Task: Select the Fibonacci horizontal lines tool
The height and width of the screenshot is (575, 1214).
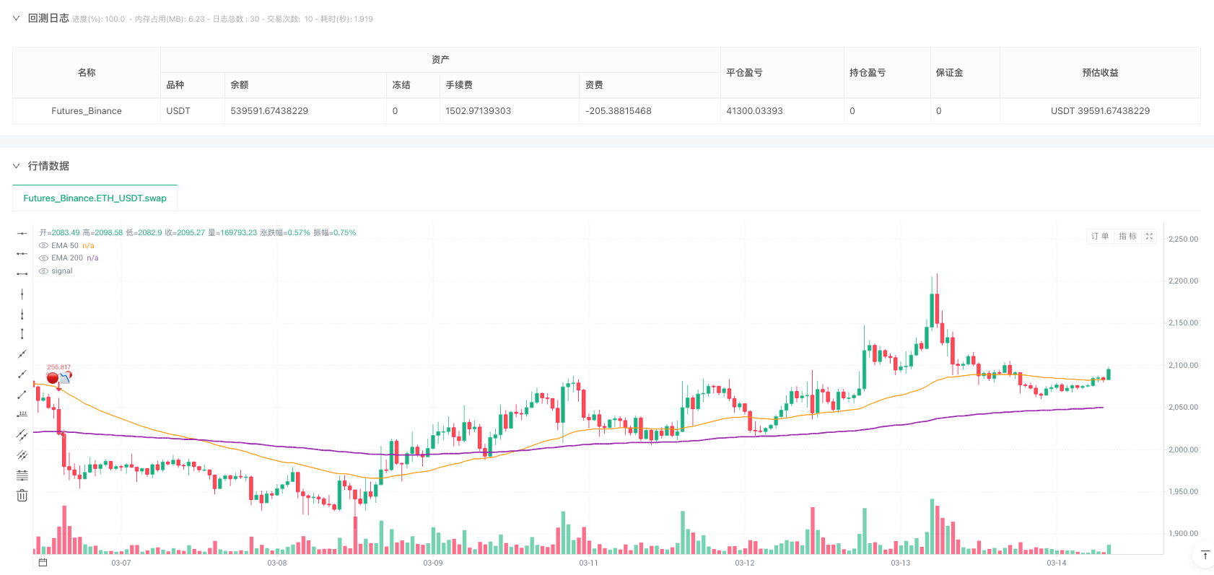Action: pos(22,475)
